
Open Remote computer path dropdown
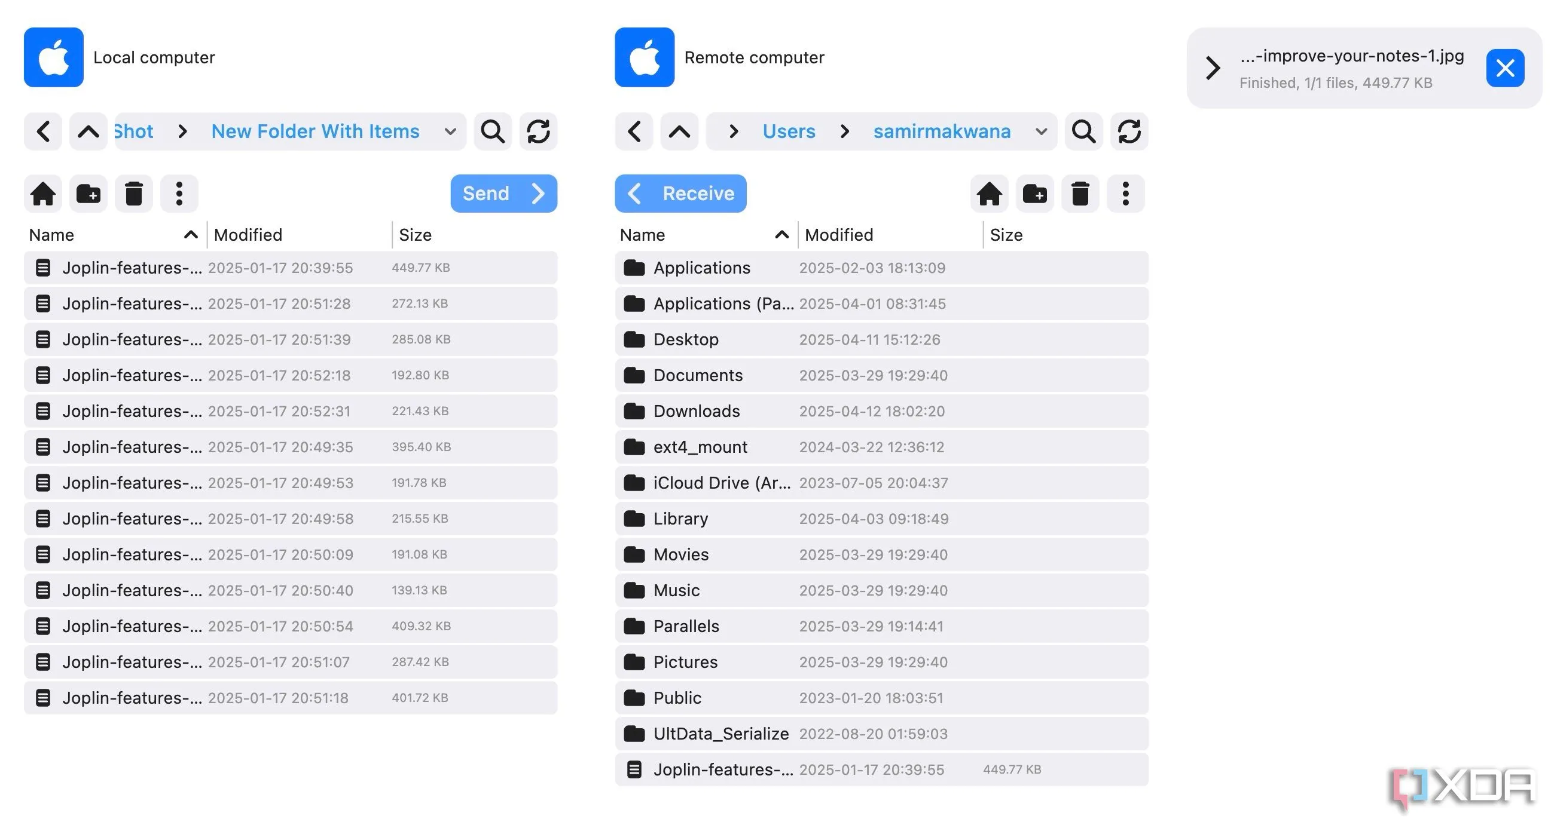[1041, 131]
